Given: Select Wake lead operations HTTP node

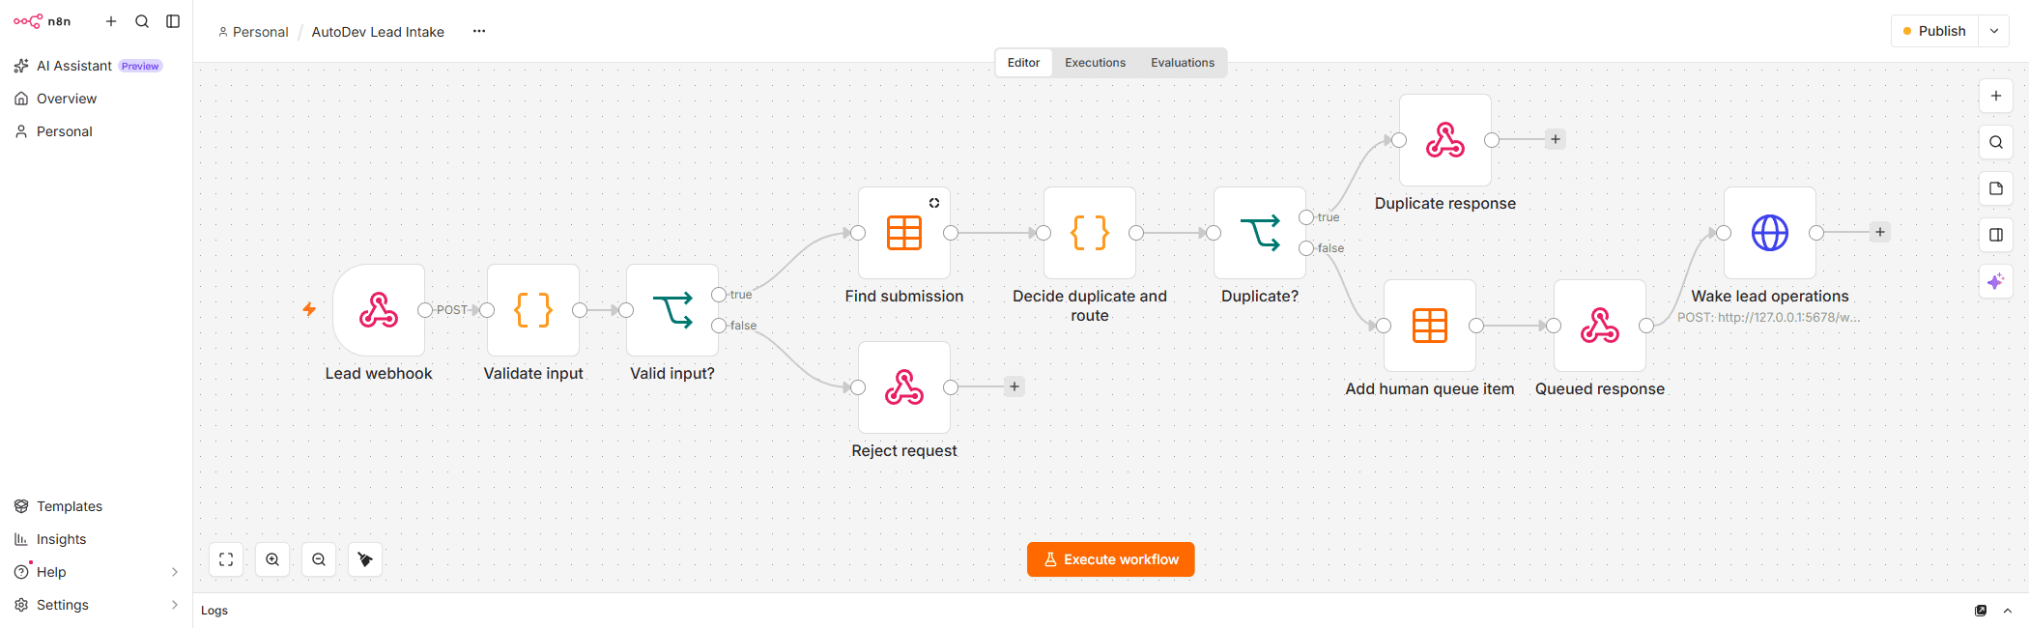Looking at the screenshot, I should (1770, 233).
